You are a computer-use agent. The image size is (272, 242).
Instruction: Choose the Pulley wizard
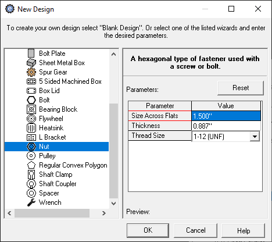click(47, 156)
